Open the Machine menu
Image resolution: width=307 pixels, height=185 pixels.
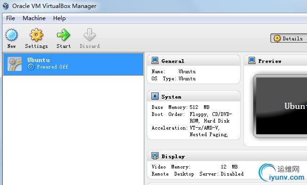(34, 18)
